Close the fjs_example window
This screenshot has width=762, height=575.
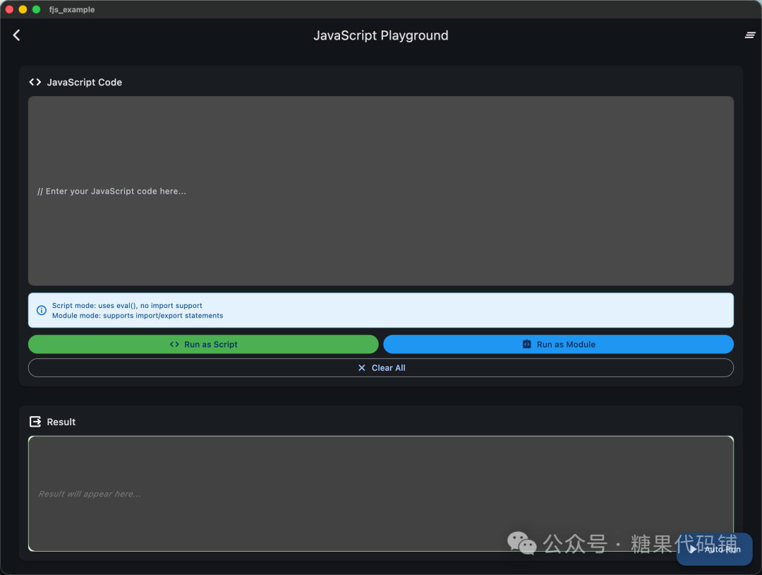(x=9, y=9)
